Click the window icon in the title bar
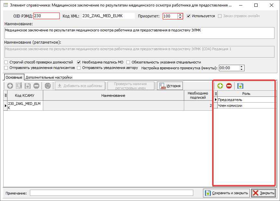 (6, 5)
